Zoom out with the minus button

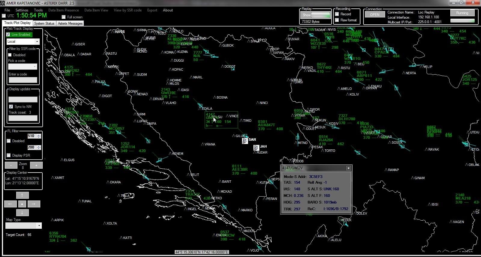coord(11,165)
